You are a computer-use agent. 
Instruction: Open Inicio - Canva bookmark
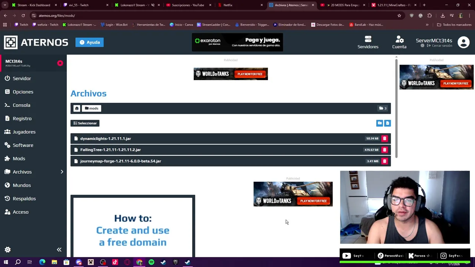pos(181,24)
